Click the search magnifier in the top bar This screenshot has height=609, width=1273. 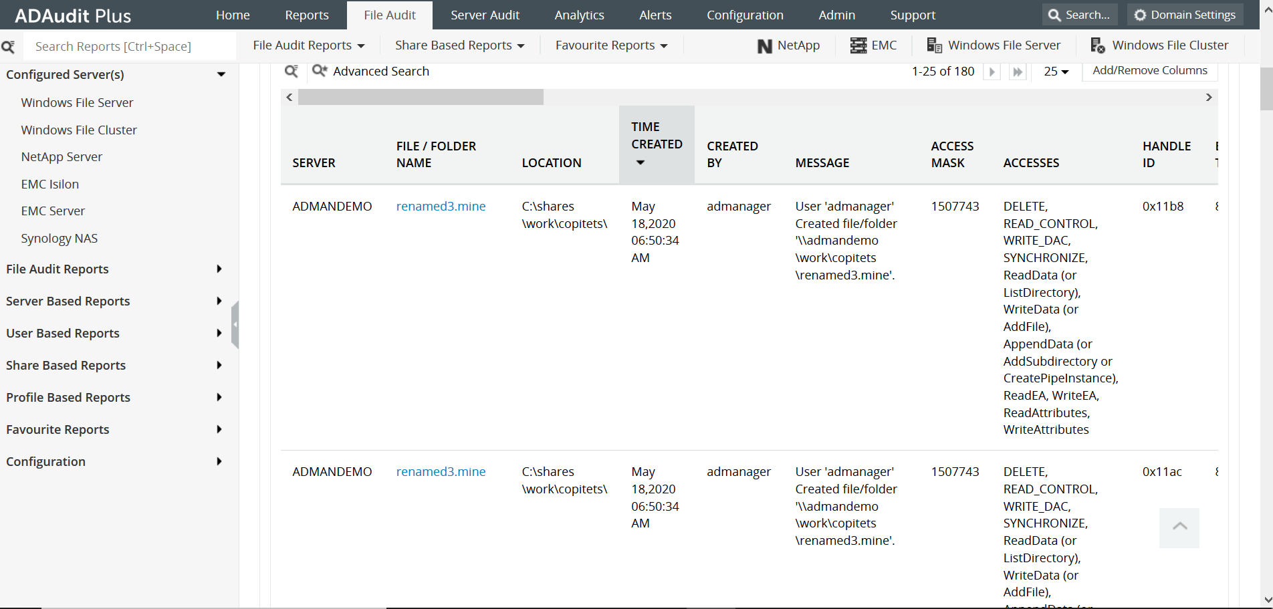click(1055, 14)
